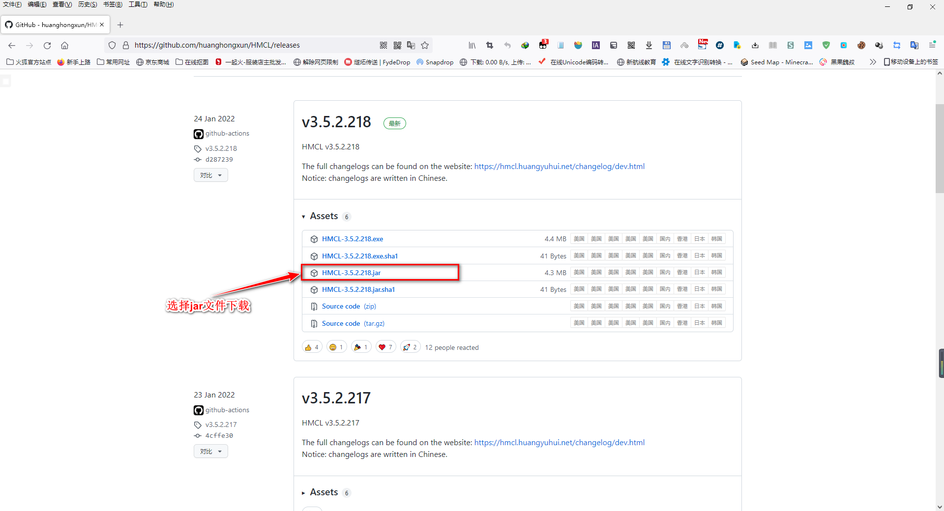Open the extension icon with red badge 3

pos(543,44)
